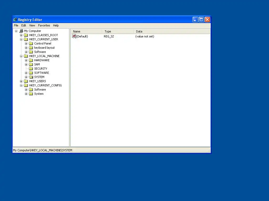Expand the HKEY_USERS key
269x201 pixels.
[21, 81]
